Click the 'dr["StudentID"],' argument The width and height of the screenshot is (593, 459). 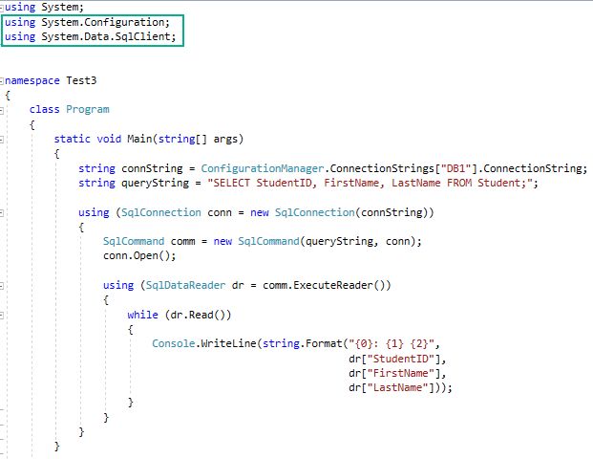pos(397,359)
